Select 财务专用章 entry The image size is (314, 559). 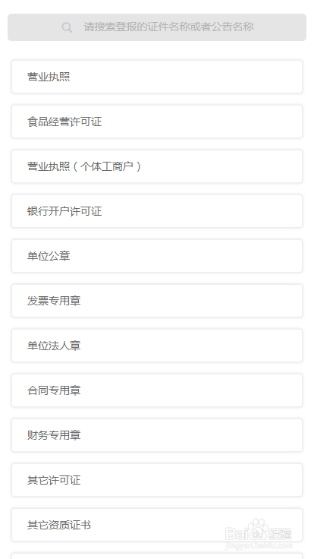157,435
